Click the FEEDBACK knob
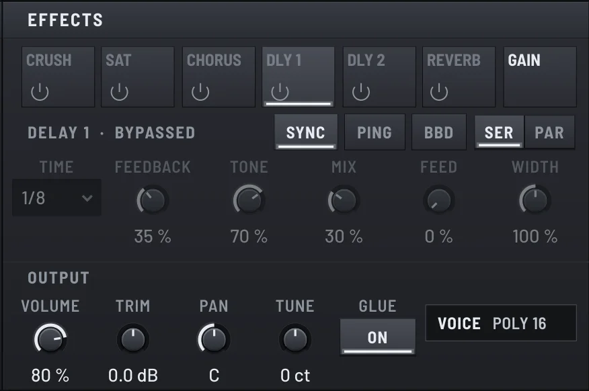This screenshot has height=391, width=589. pyautogui.click(x=152, y=200)
